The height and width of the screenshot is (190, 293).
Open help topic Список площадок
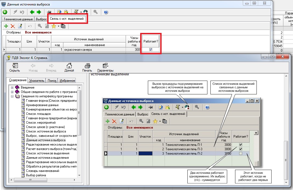point(39,114)
